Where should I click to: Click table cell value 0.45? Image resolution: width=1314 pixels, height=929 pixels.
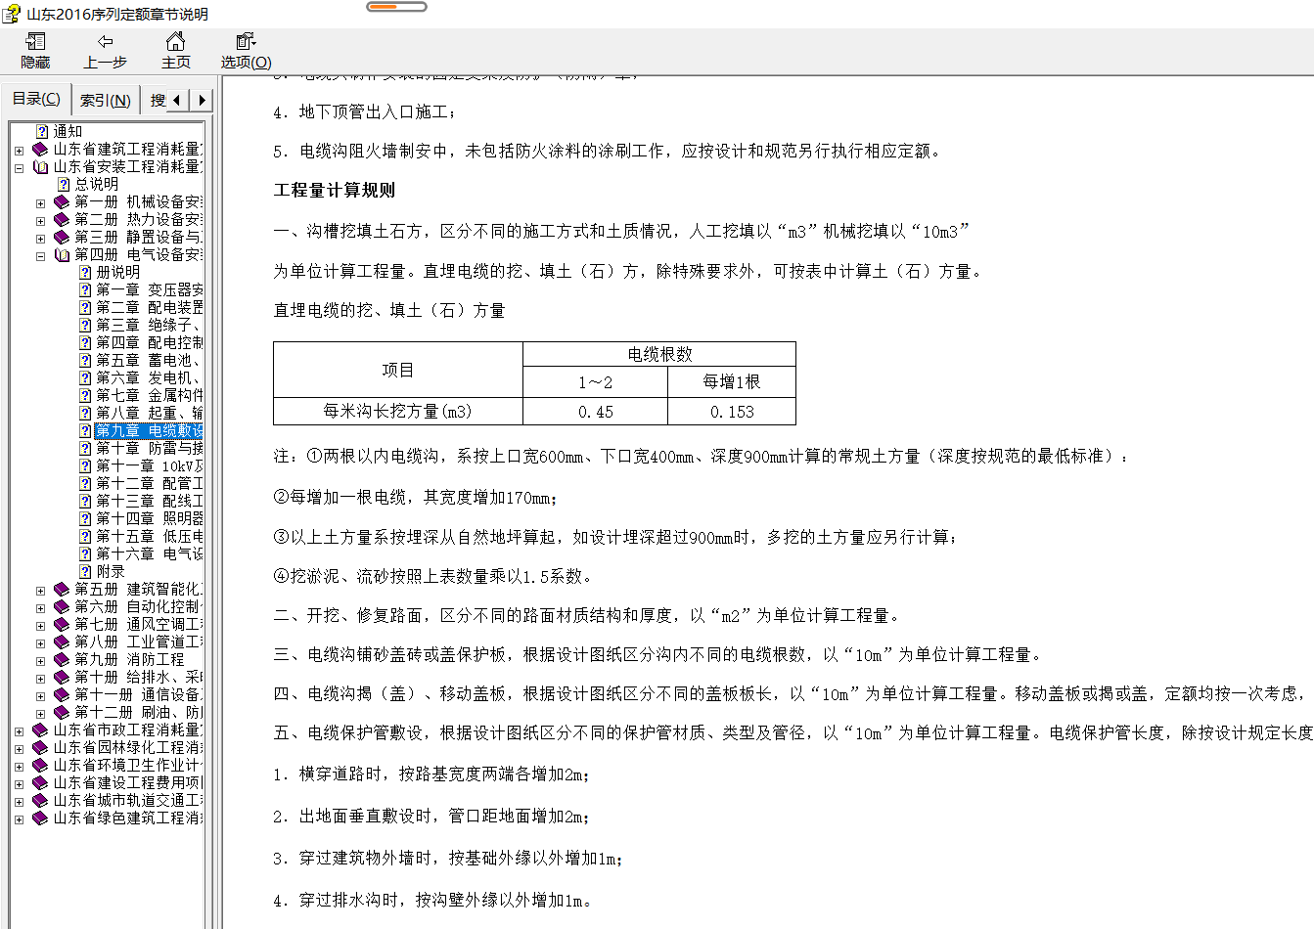(x=595, y=412)
